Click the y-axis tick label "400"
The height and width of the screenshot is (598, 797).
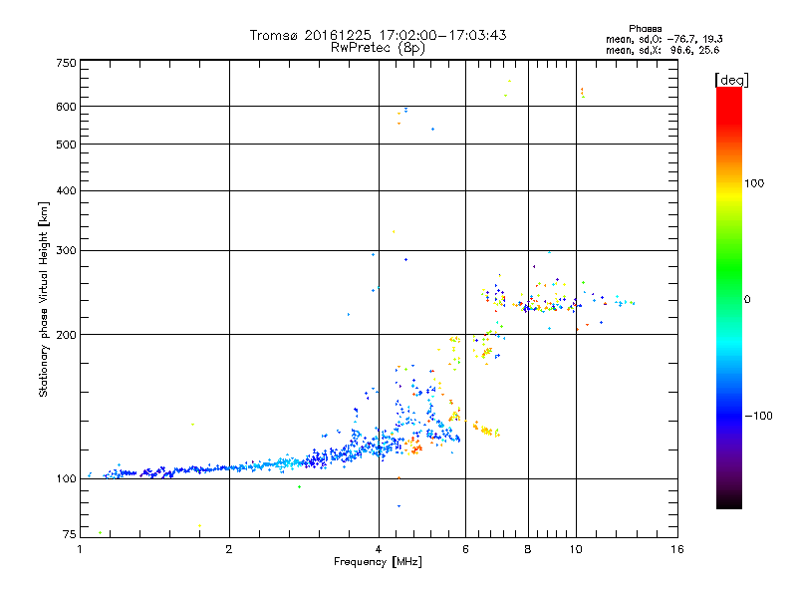67,191
